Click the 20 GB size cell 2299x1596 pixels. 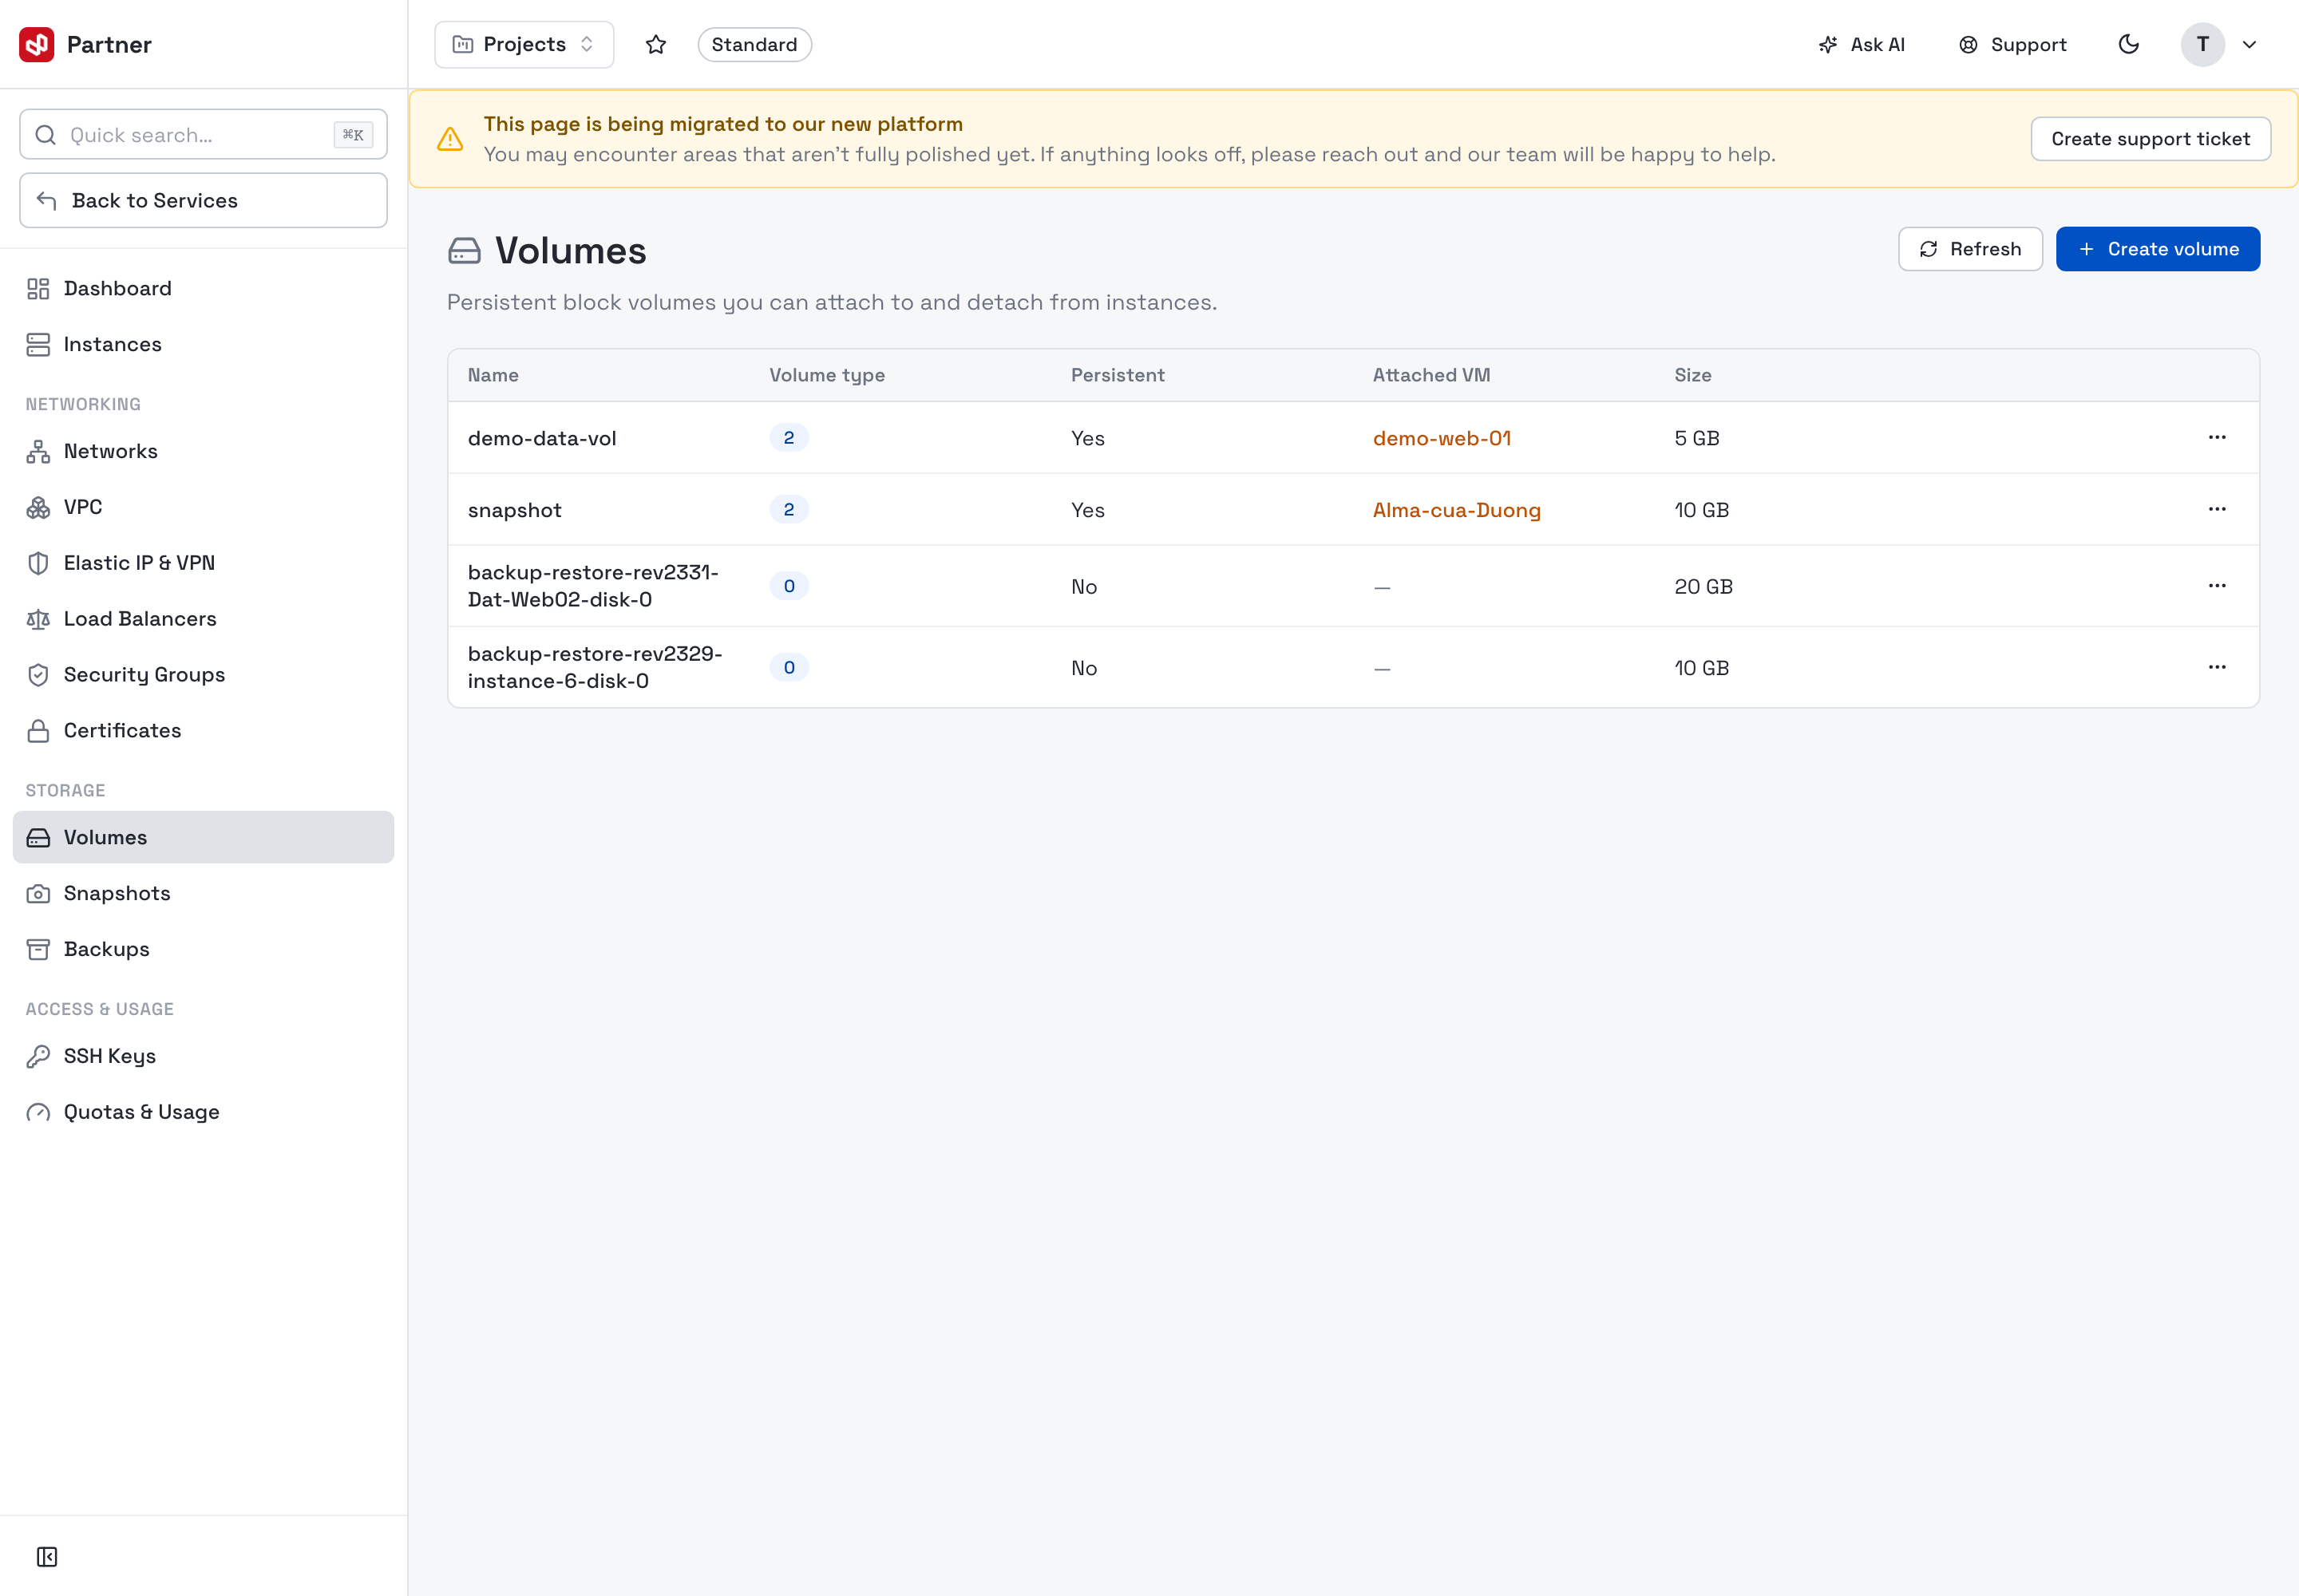1703,587
